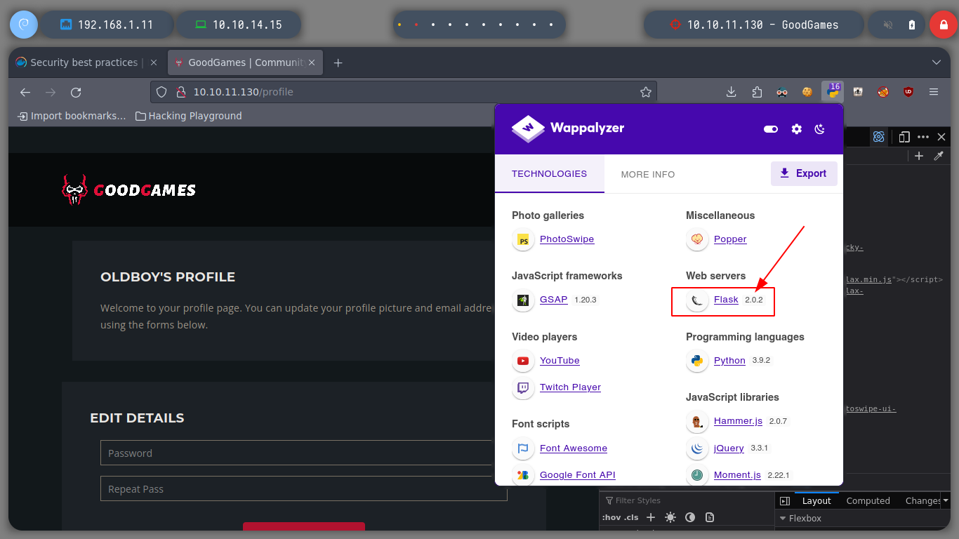Switch to the Changes tab

[923, 500]
